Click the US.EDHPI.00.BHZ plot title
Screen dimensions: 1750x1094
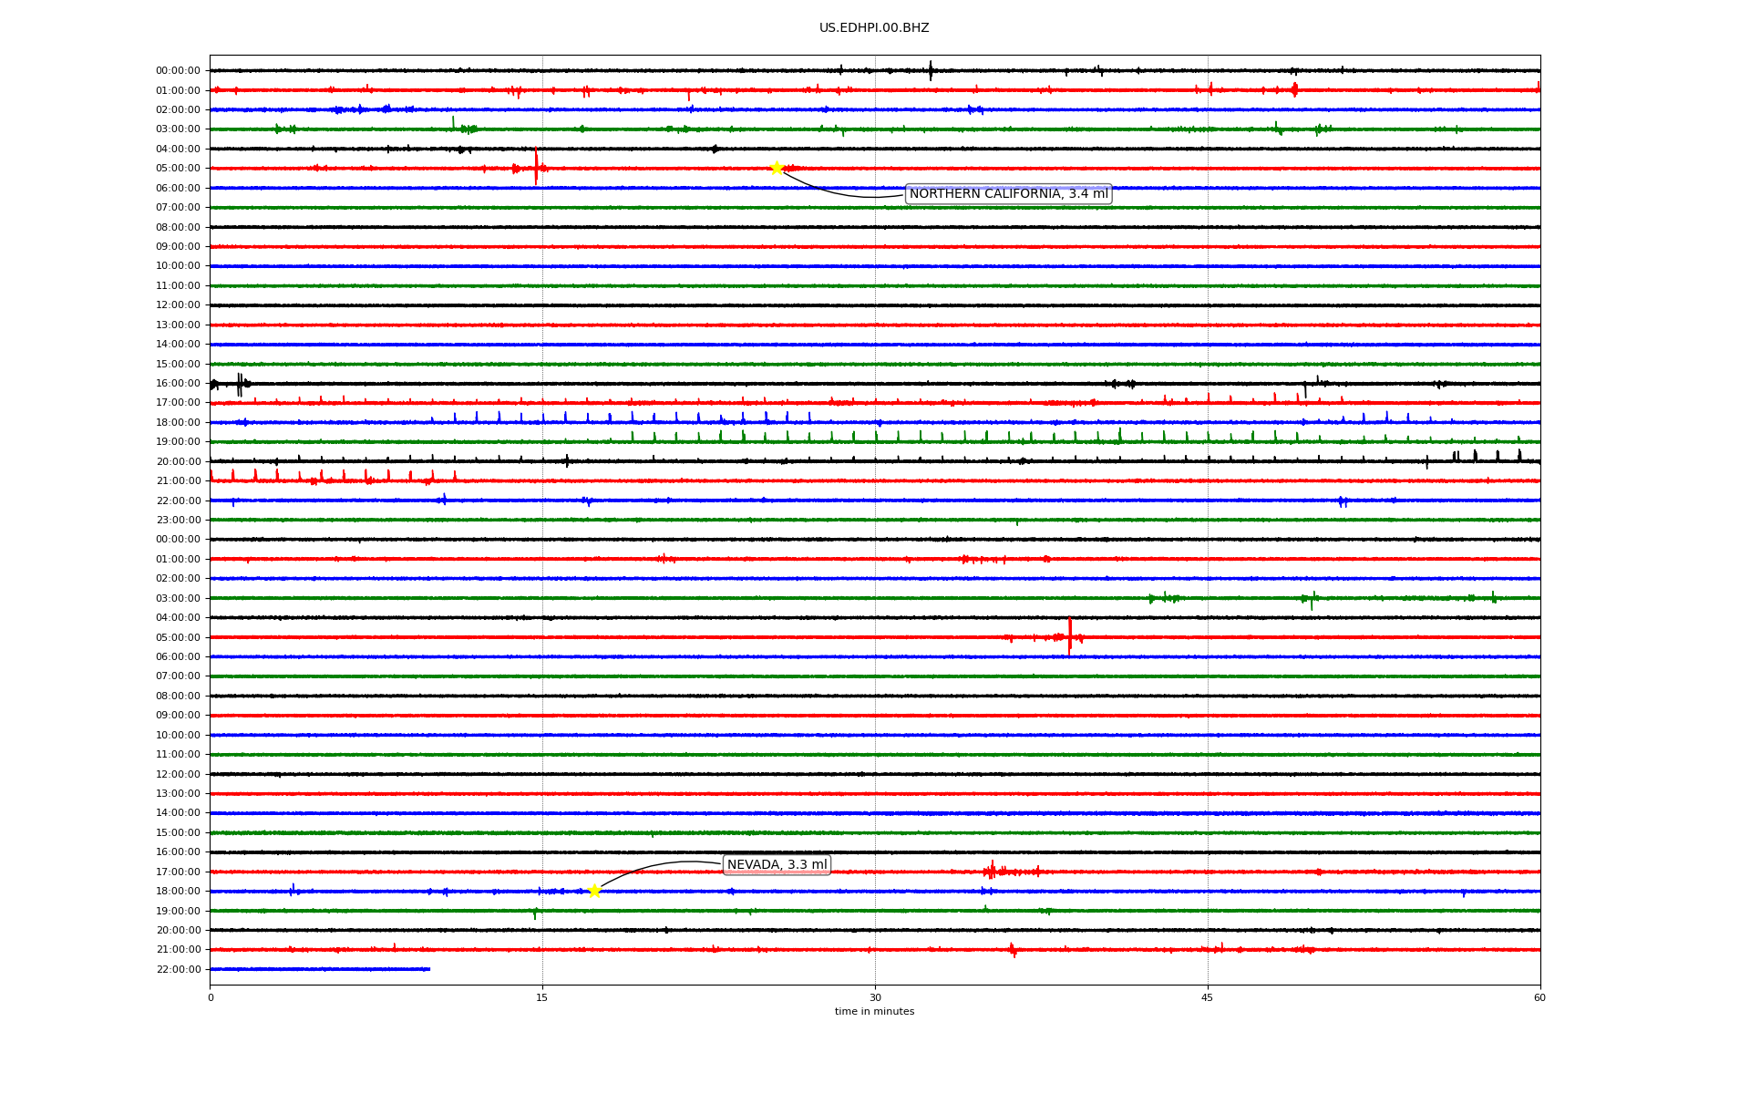click(873, 28)
